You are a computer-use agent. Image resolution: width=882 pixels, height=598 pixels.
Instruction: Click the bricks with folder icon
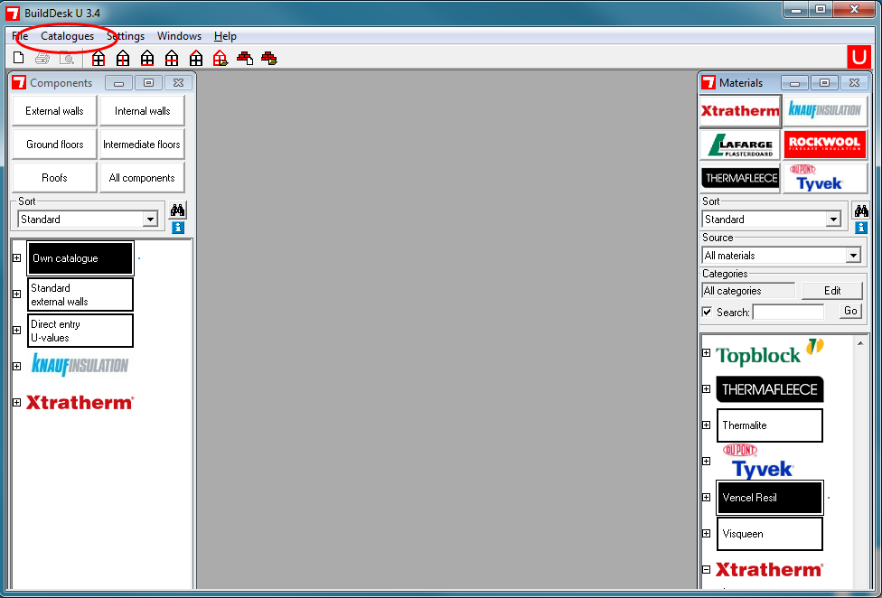pyautogui.click(x=269, y=58)
